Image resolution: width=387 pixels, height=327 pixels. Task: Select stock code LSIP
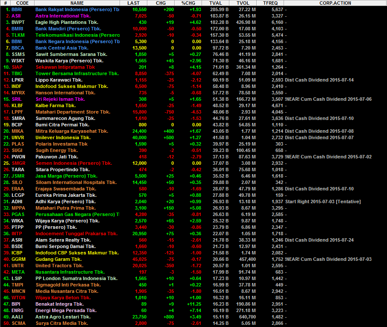(x=17, y=279)
